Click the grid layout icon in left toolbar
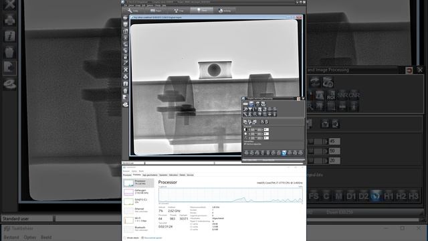 tap(125, 31)
